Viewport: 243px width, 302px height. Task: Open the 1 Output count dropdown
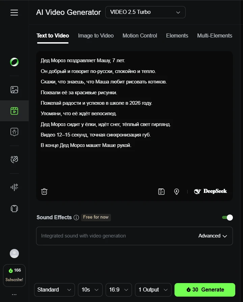(153, 290)
